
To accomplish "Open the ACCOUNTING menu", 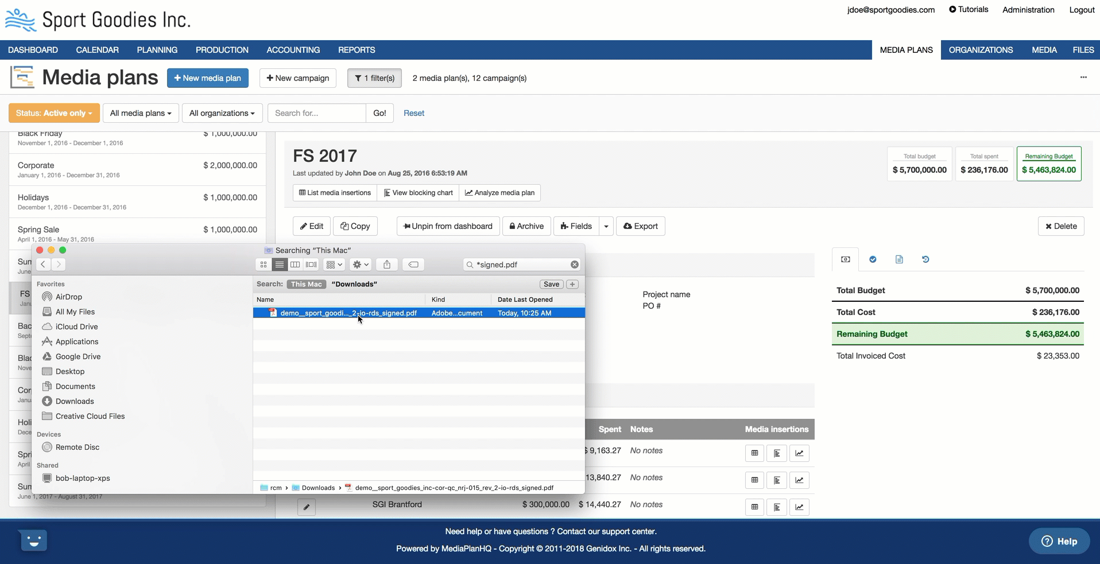I will tap(293, 50).
